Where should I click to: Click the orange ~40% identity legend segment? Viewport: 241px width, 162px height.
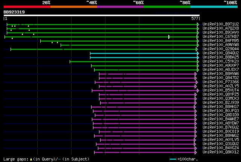pos(74,7)
